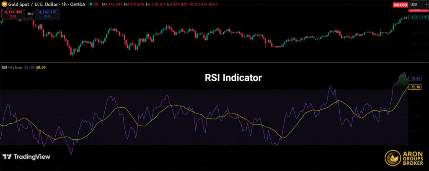The image size is (429, 171).
Task: Click the yellow 72.10 scale label
Action: [x=415, y=87]
